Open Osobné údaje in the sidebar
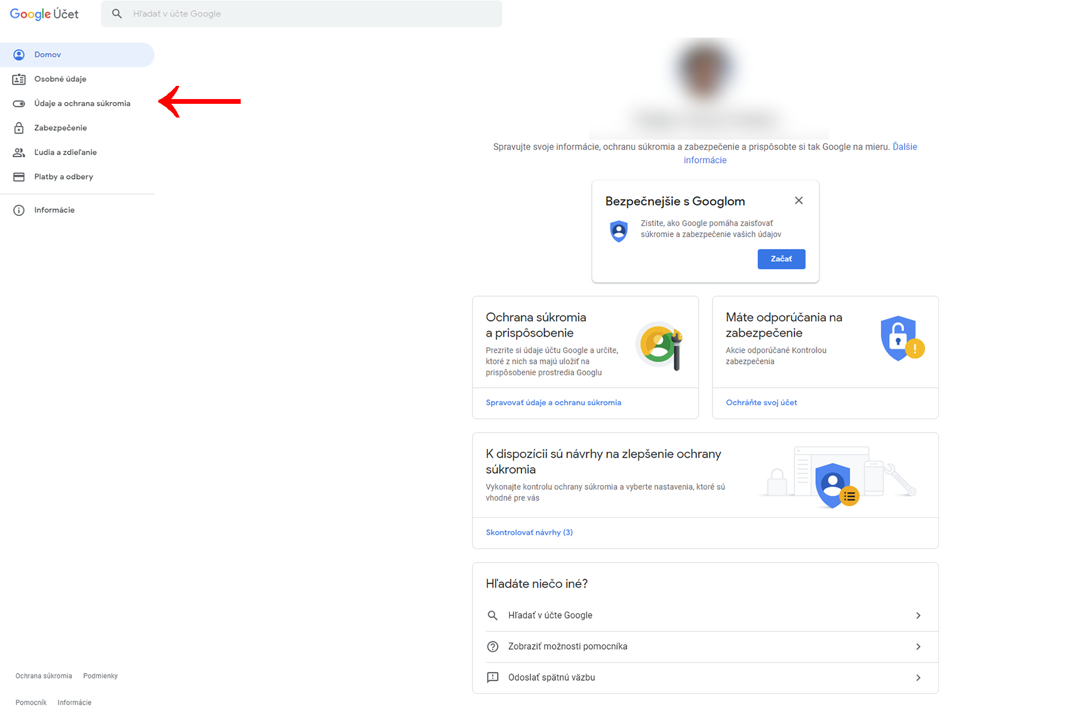1075x716 pixels. pyautogui.click(x=77, y=79)
